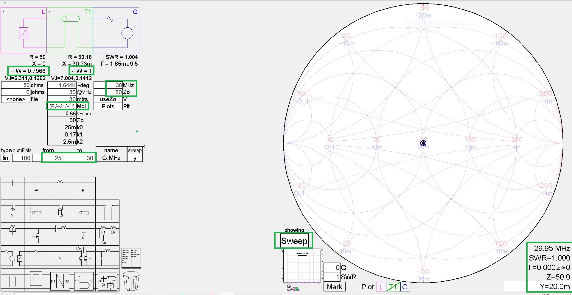Pick the horizontal open stub component

click(x=36, y=211)
